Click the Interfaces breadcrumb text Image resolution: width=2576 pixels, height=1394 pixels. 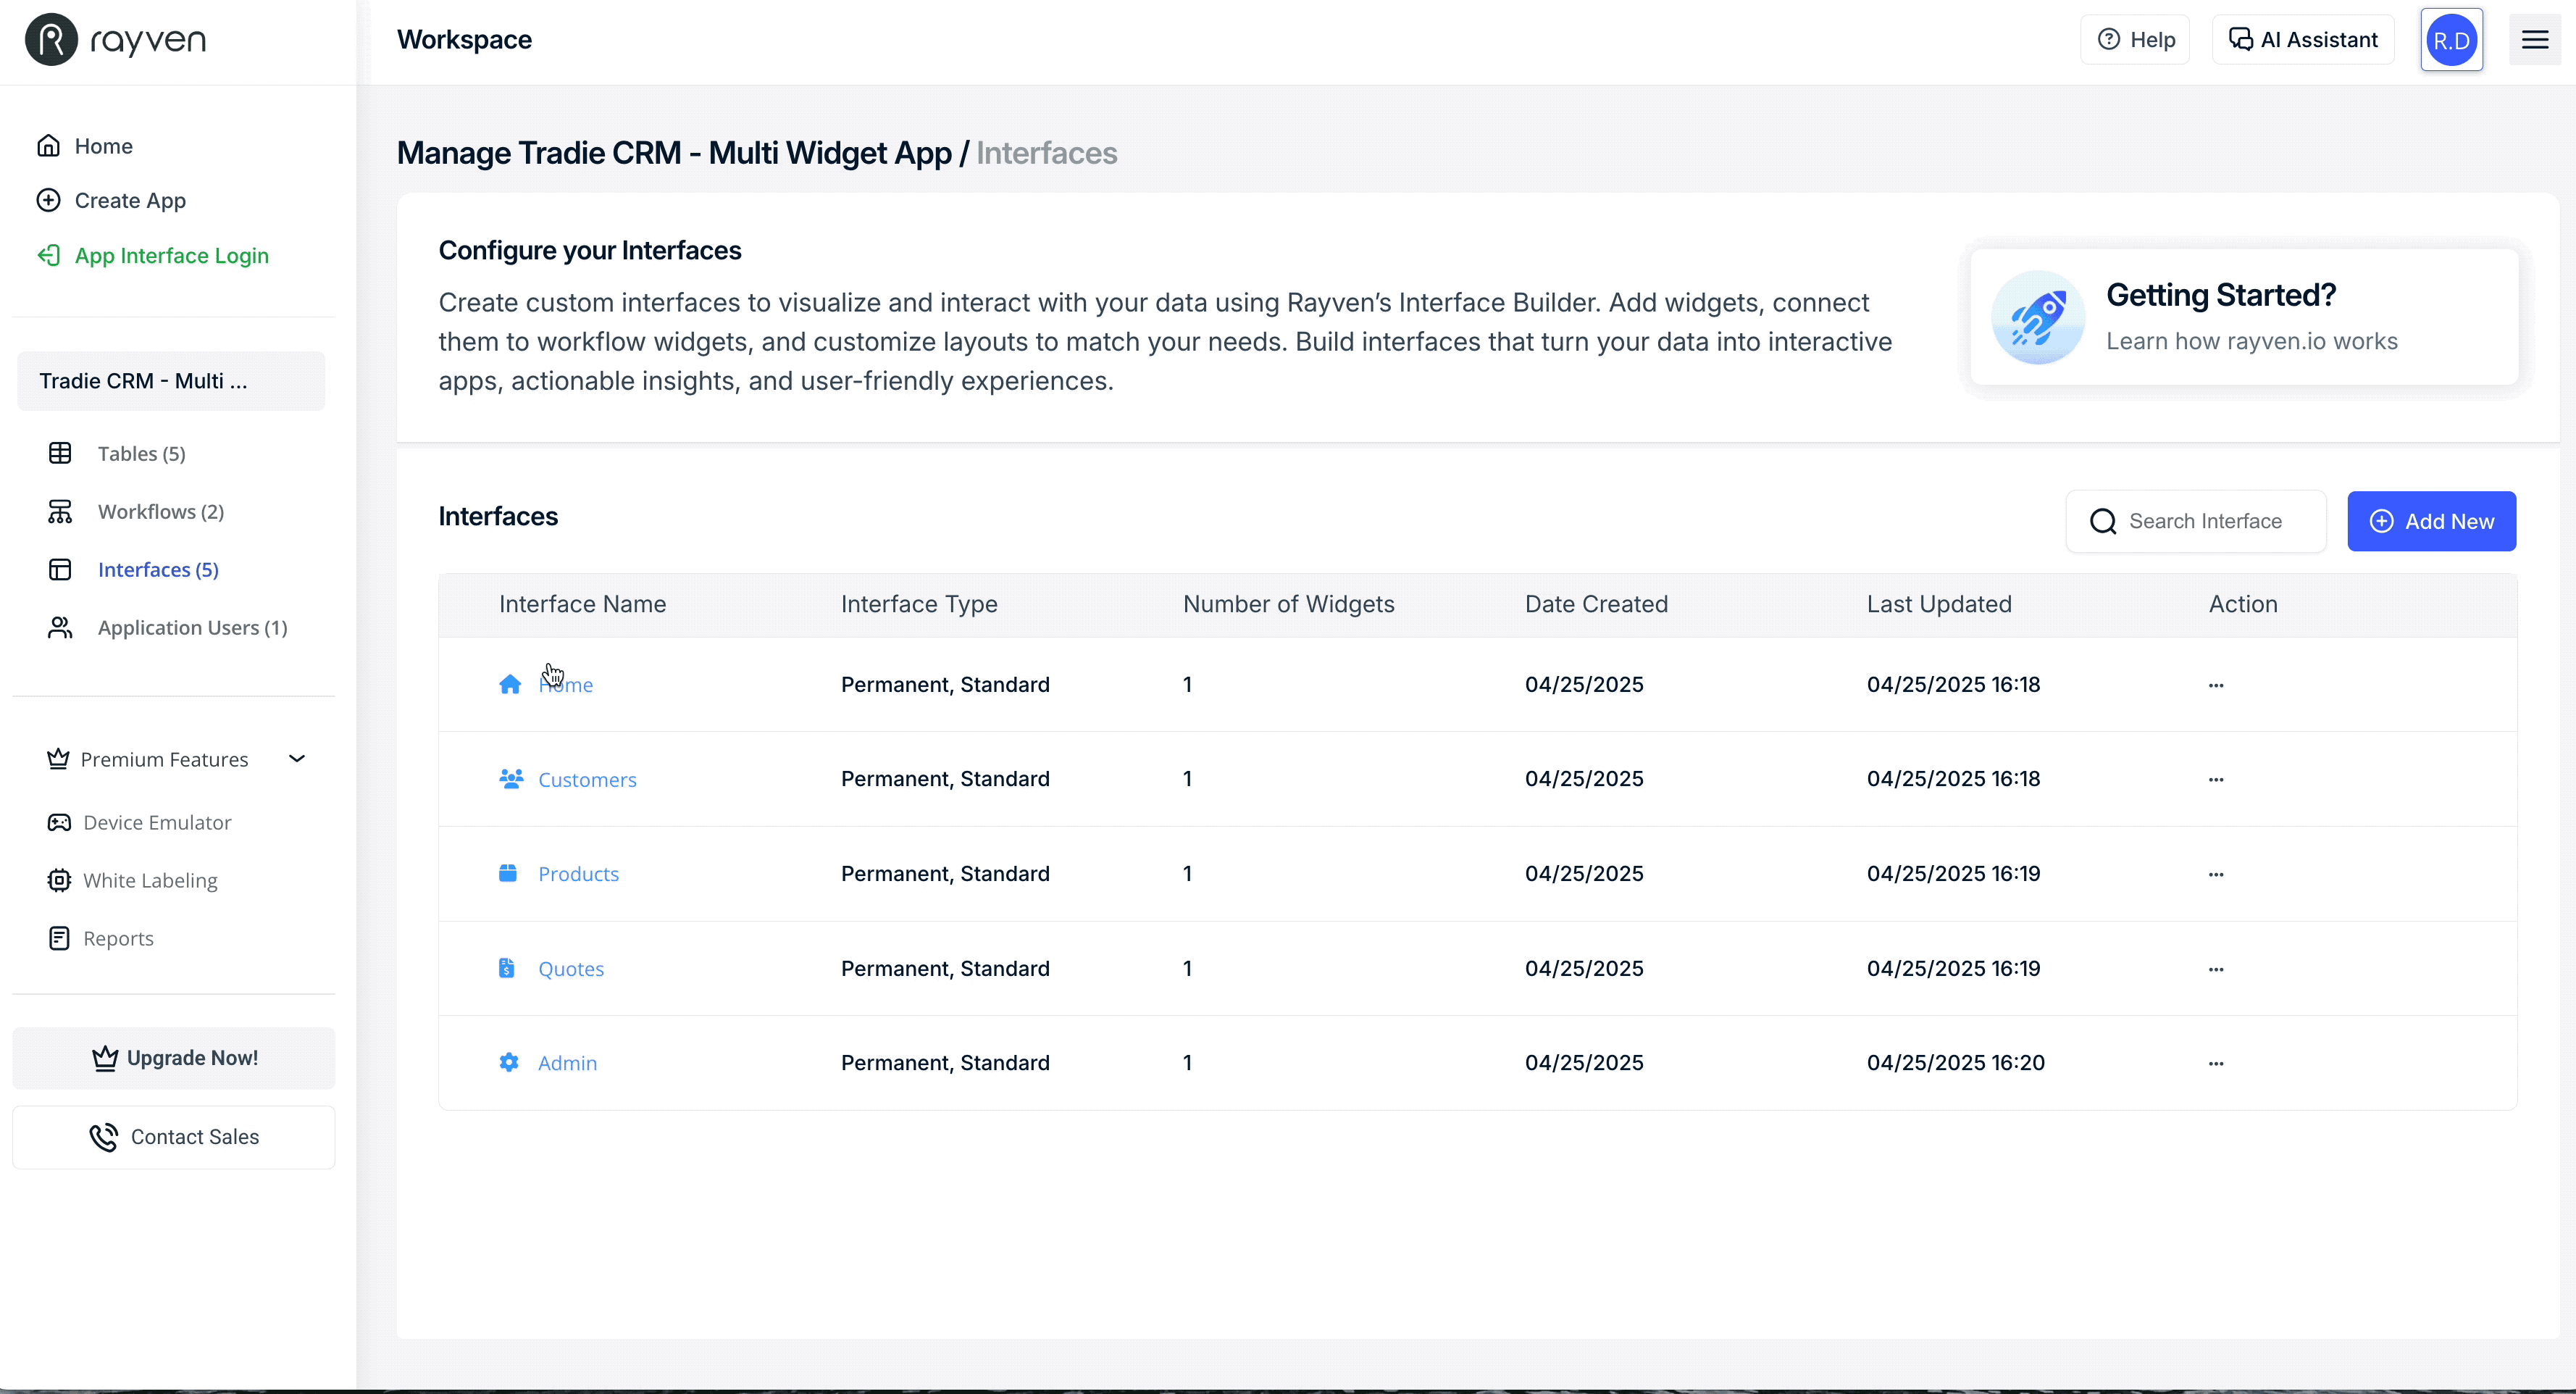[x=1047, y=153]
